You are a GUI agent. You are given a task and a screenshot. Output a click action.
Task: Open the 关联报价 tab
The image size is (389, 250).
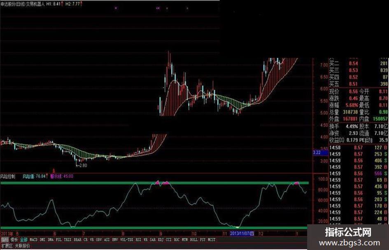pos(22,246)
